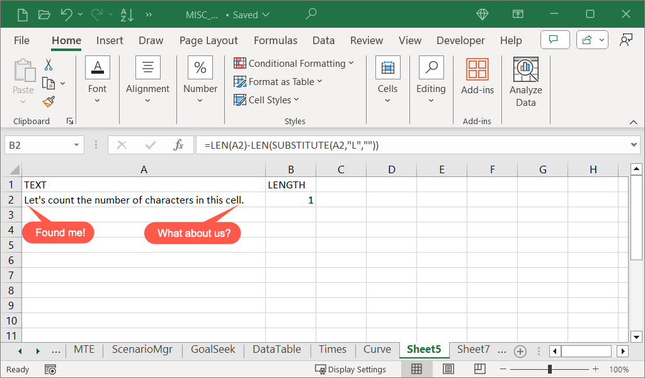Image resolution: width=645 pixels, height=378 pixels.
Task: Click the Format Painter brush icon
Action: coord(49,101)
